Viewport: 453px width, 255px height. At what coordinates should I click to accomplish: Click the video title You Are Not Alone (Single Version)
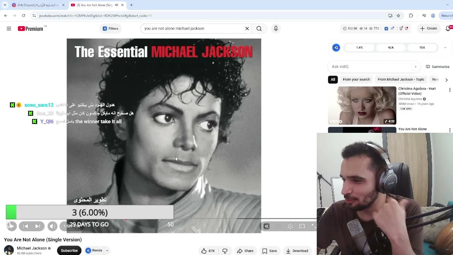click(43, 240)
